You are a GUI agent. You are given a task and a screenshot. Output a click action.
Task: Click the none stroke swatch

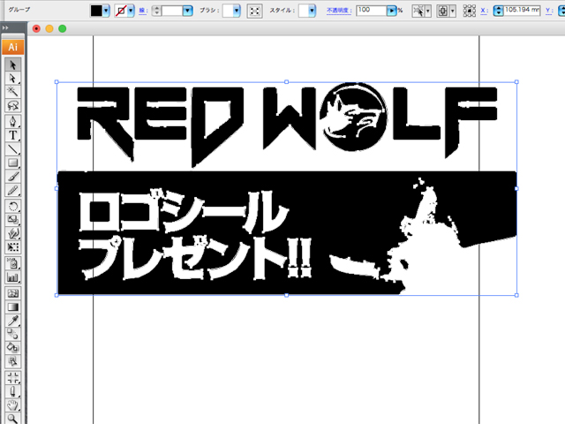(121, 11)
